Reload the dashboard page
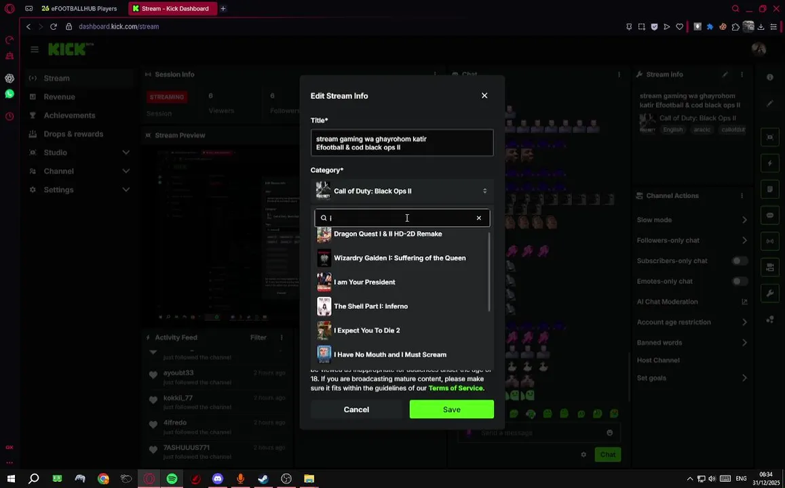The height and width of the screenshot is (488, 785). [x=54, y=26]
